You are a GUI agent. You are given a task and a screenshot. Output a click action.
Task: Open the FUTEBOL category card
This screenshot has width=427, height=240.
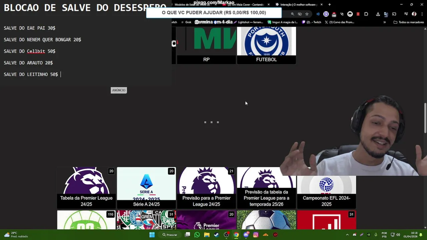pyautogui.click(x=266, y=45)
